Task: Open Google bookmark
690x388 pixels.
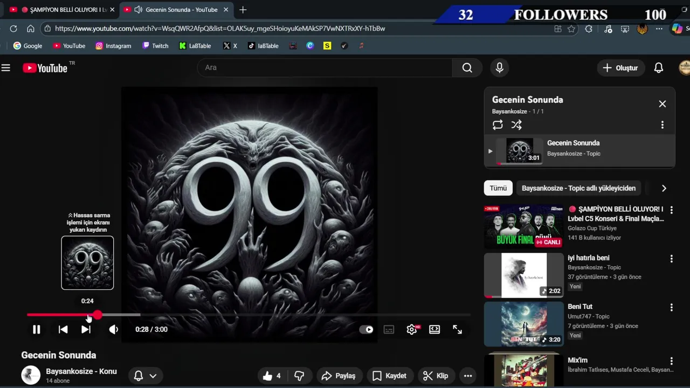Action: coord(27,46)
